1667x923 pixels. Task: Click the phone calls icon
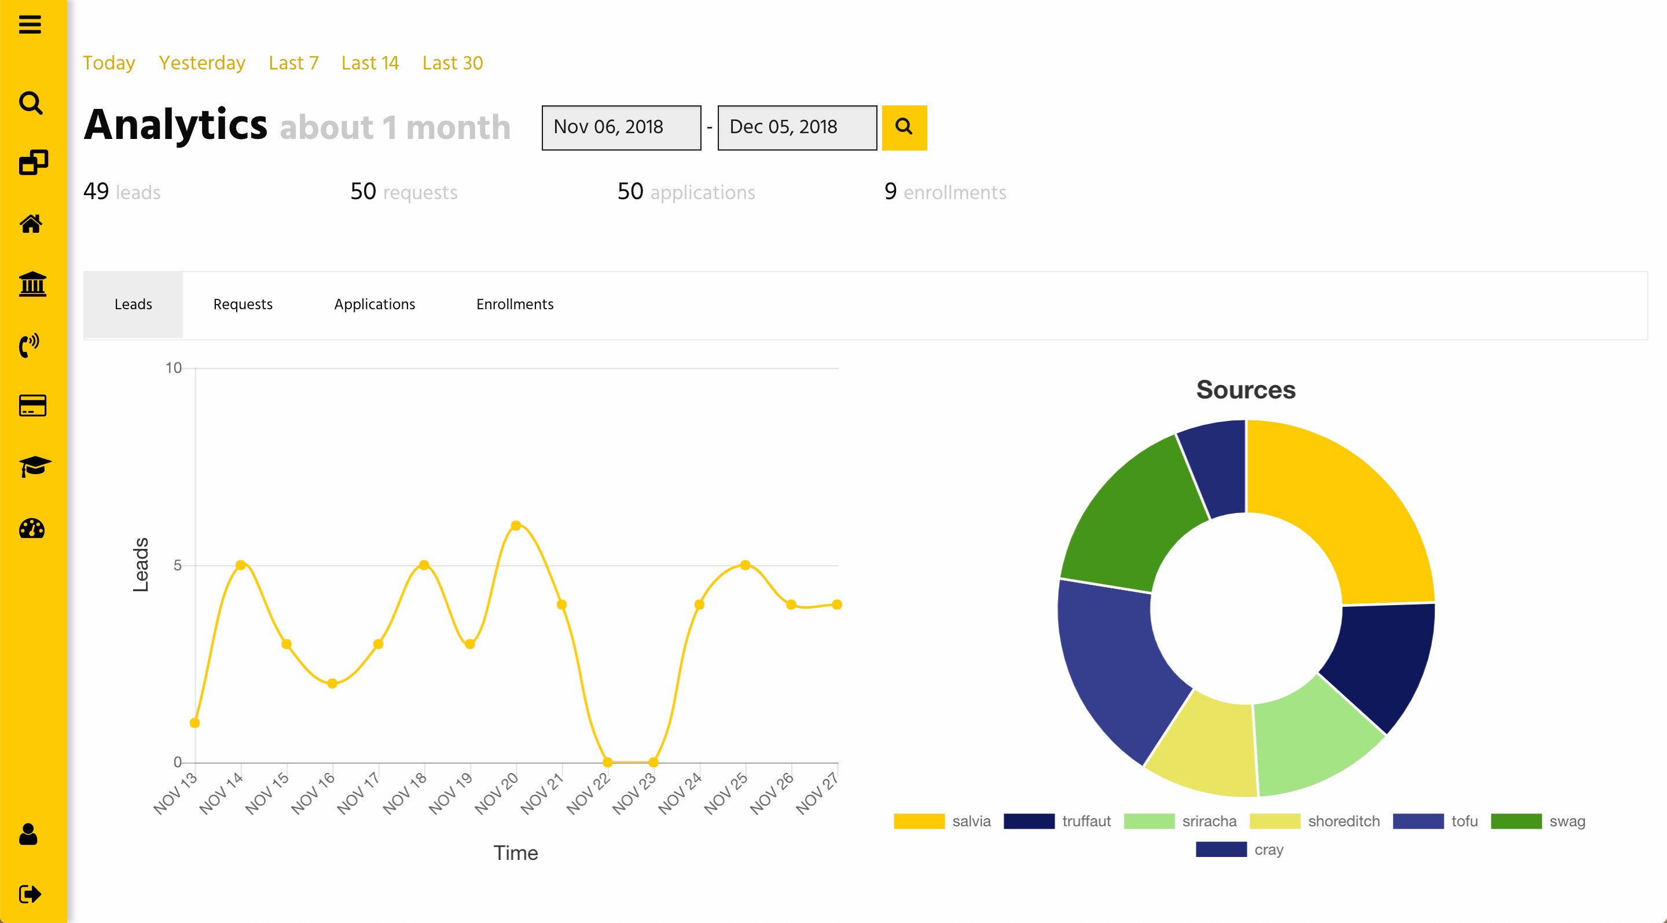pyautogui.click(x=29, y=345)
